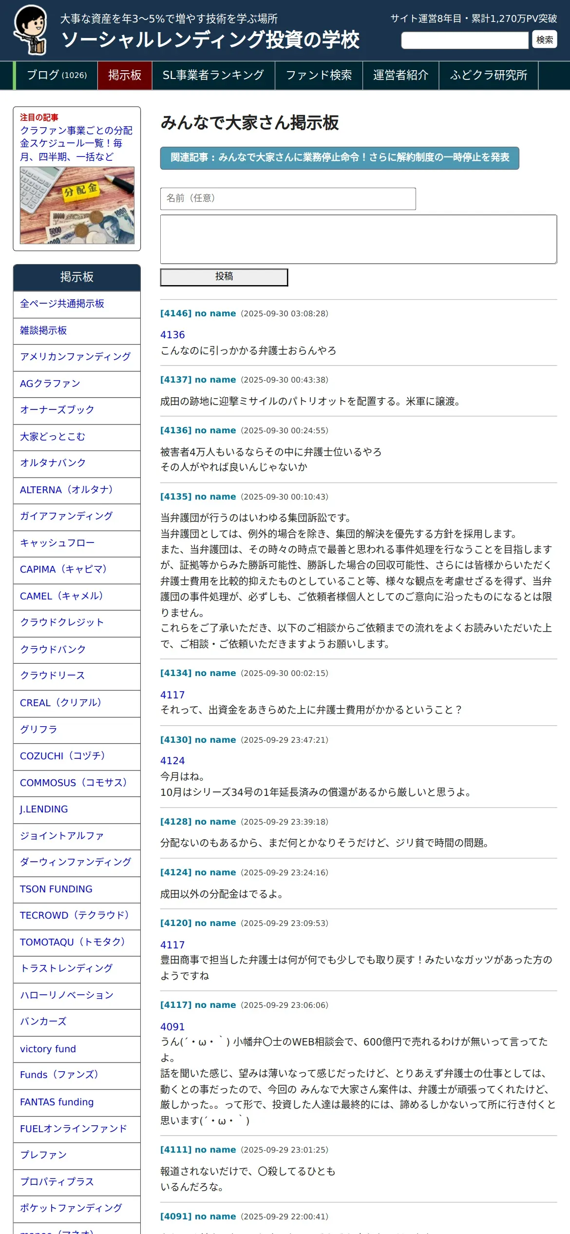
Task: Open 全ページ共通掲示板 in sidebar
Action: tap(77, 304)
